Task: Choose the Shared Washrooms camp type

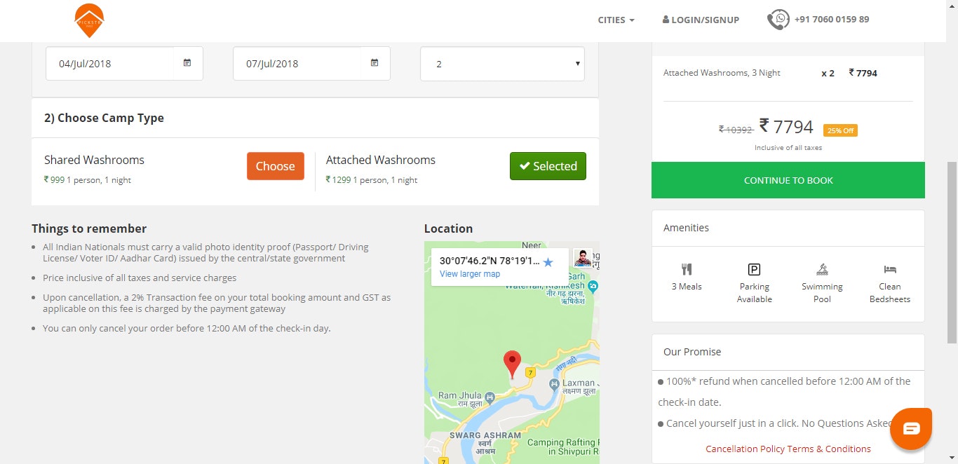Action: pos(276,166)
